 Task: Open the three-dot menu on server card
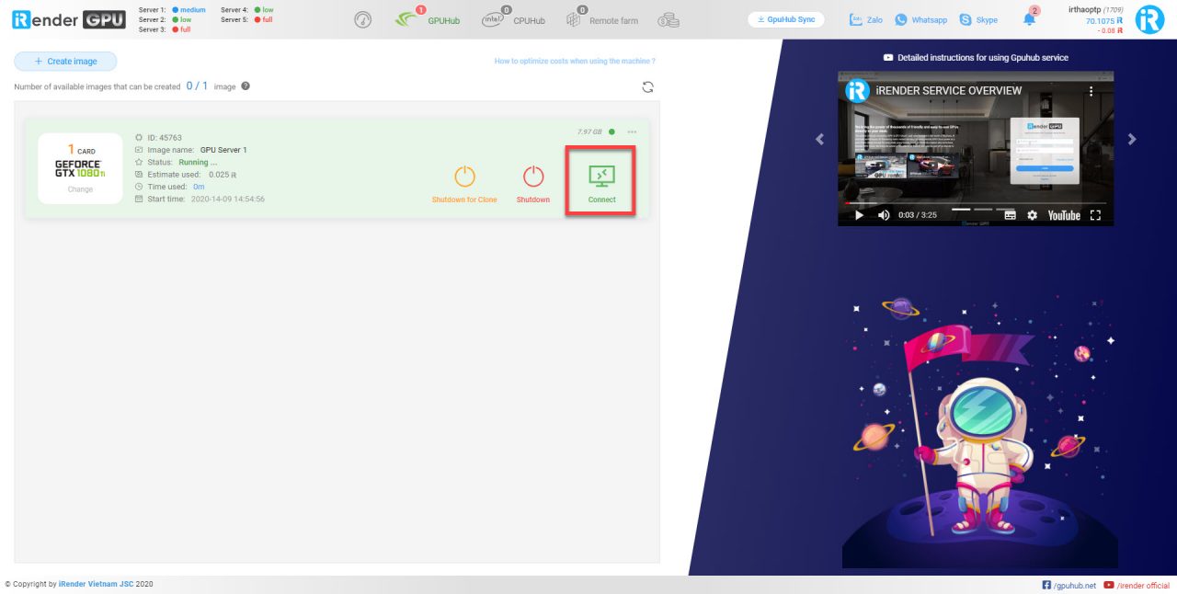click(632, 131)
